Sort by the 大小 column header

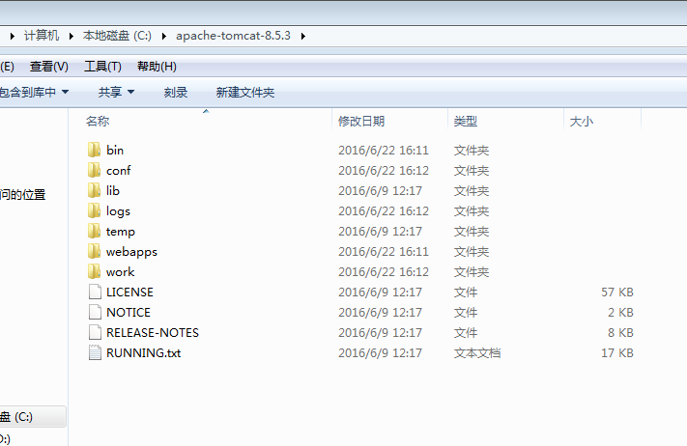[x=582, y=122]
